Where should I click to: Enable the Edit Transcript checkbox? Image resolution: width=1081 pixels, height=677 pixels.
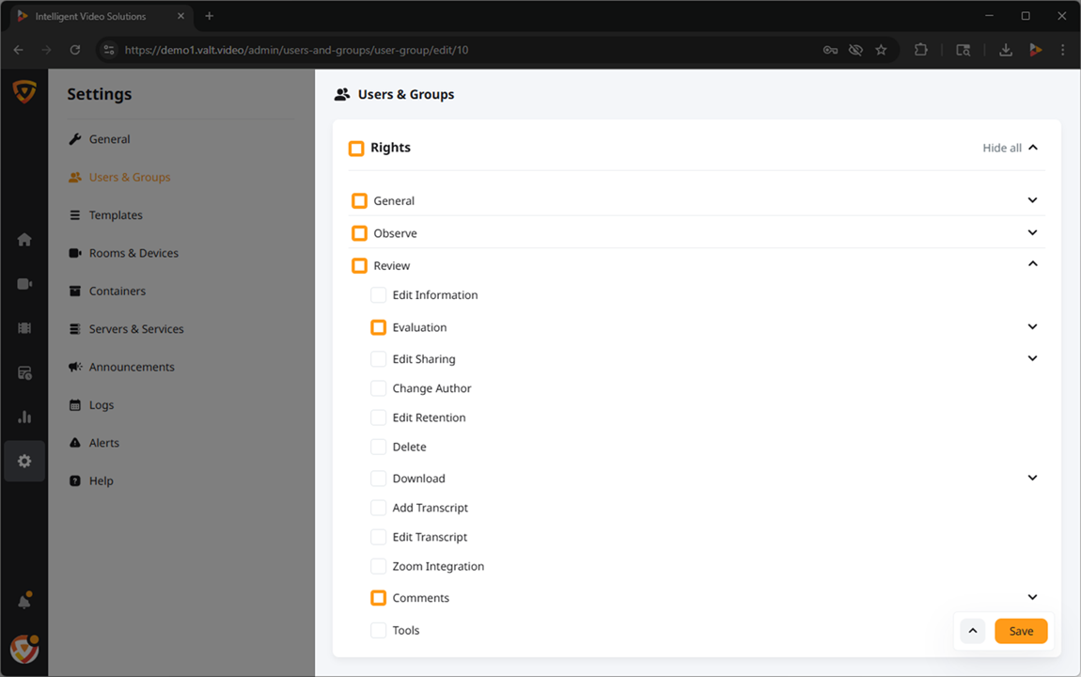pos(379,537)
